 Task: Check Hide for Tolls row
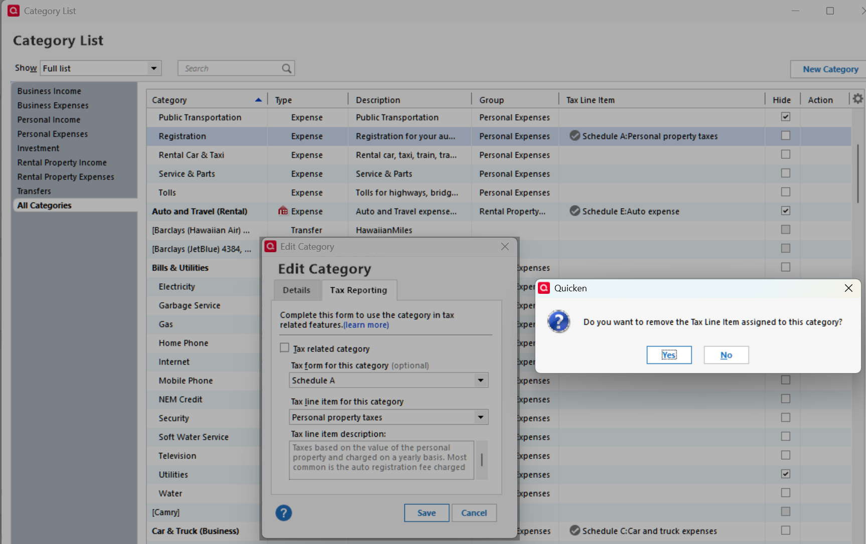click(x=786, y=192)
